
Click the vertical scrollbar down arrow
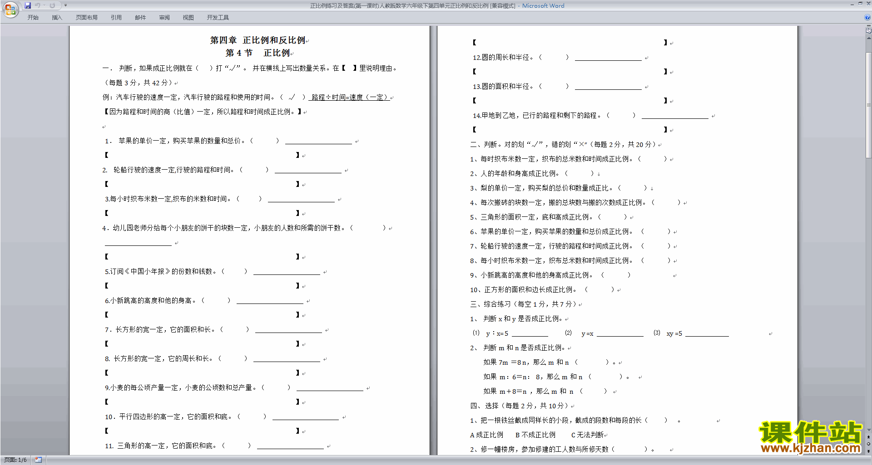[868, 430]
